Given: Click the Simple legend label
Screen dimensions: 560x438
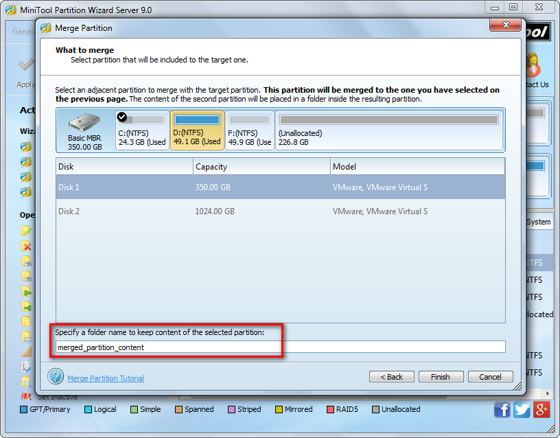Looking at the screenshot, I should click(x=150, y=409).
